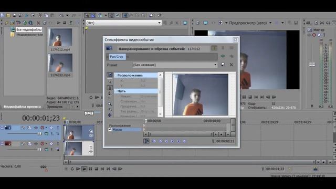Adjust the Мастер volume fader
Image resolution: width=336 pixels, height=189 pixels.
312,65
